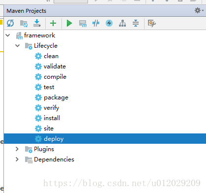Collapse all tree nodes icon
Viewport: 206px width, 193px height.
[x=136, y=23]
